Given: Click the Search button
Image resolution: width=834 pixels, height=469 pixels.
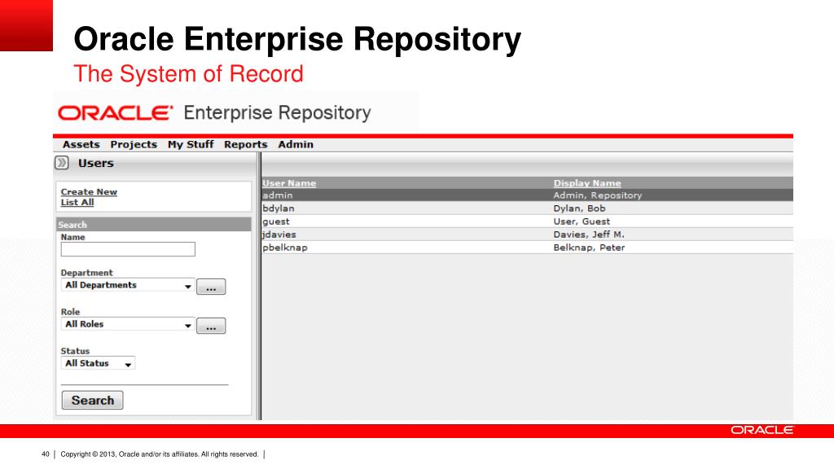Looking at the screenshot, I should coord(93,401).
